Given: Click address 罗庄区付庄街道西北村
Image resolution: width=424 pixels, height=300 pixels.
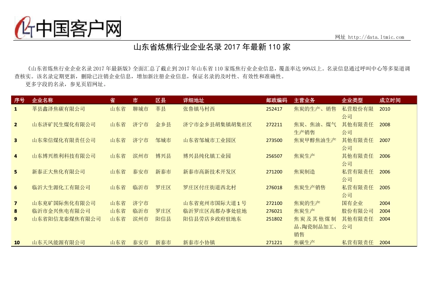Looking at the screenshot, I should (210, 187).
